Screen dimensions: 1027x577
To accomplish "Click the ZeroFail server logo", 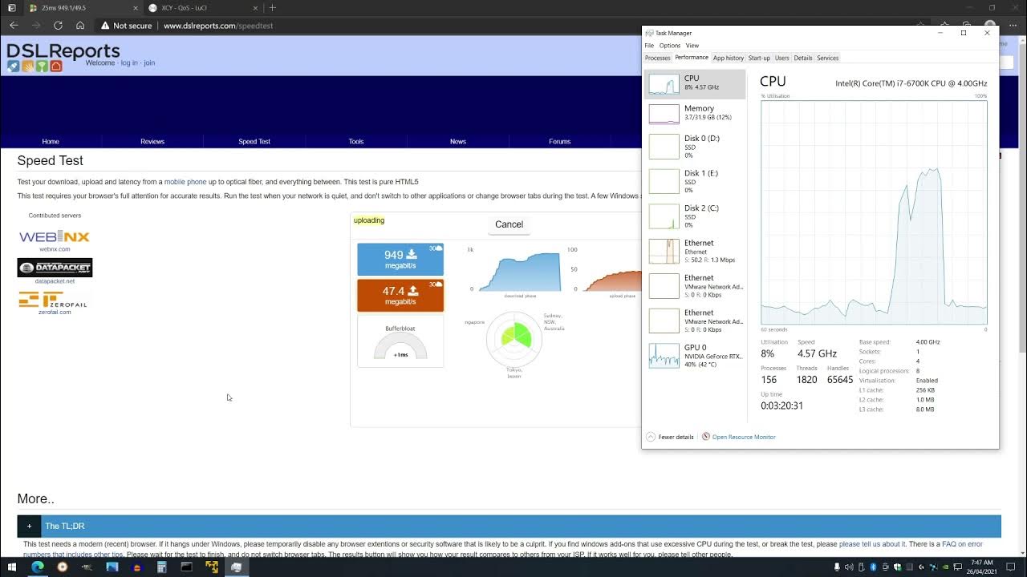I will tap(54, 300).
